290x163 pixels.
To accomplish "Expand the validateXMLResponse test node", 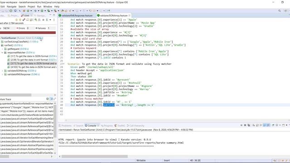I will tap(2, 74).
